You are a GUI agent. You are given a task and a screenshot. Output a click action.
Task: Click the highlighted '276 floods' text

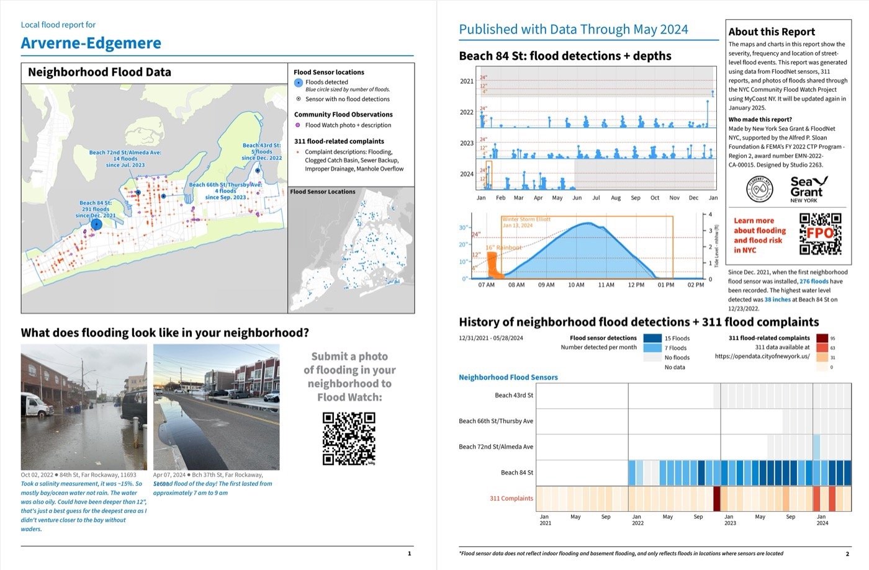pos(814,282)
